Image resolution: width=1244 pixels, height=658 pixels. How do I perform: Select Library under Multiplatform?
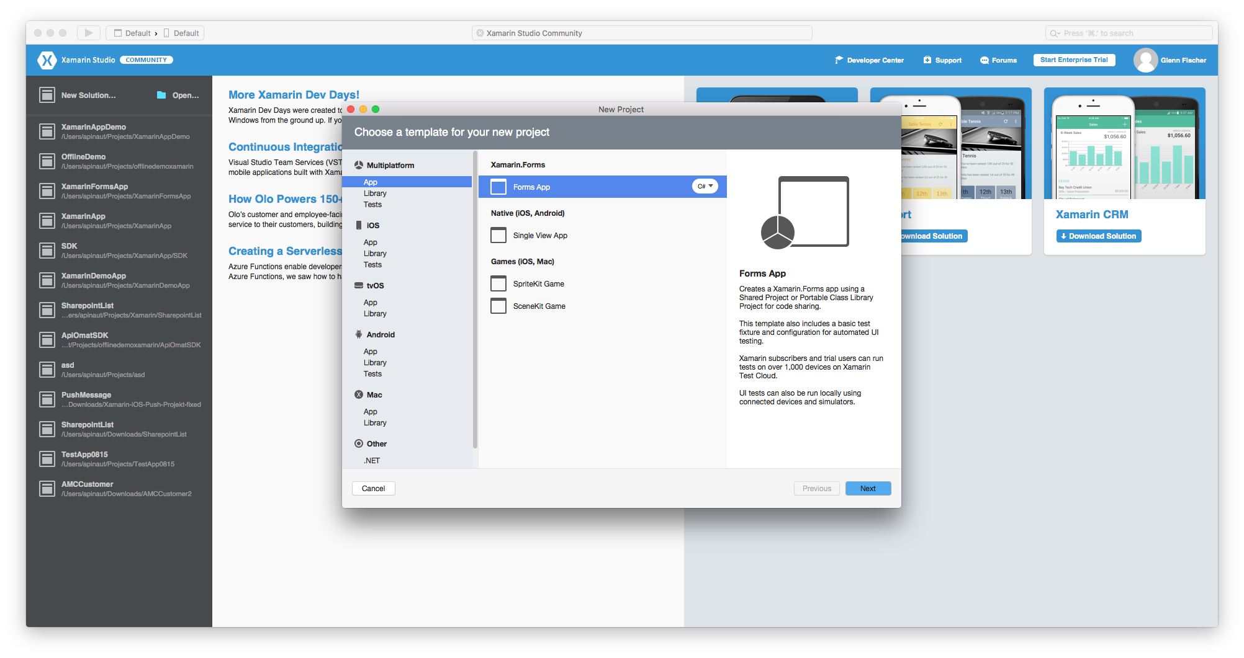coord(375,193)
